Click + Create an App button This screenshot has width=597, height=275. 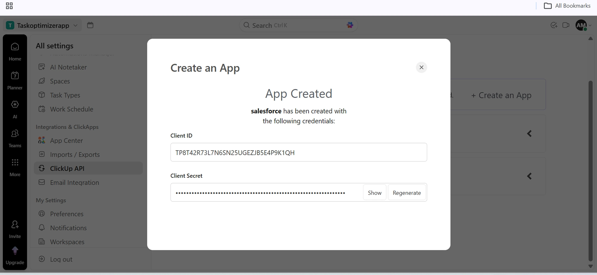click(501, 95)
